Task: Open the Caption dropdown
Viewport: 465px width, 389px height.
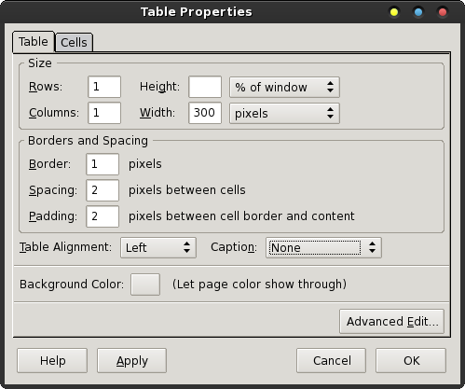Action: point(323,248)
